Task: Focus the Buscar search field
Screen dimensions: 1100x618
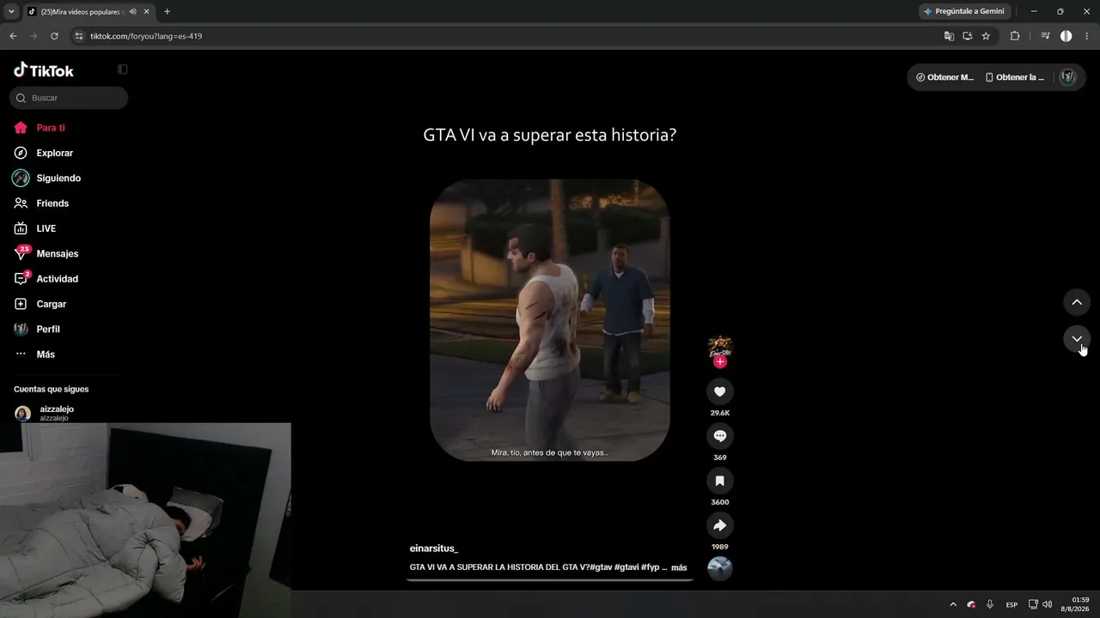Action: click(x=69, y=98)
